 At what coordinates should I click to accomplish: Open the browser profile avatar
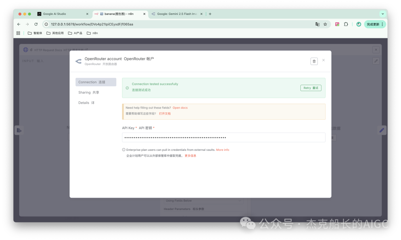coord(359,24)
